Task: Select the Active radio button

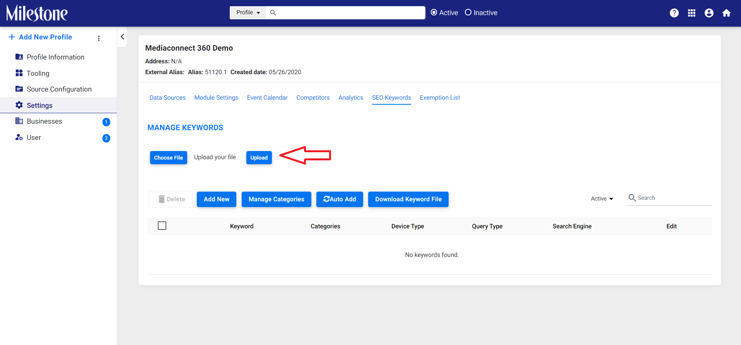Action: (434, 12)
